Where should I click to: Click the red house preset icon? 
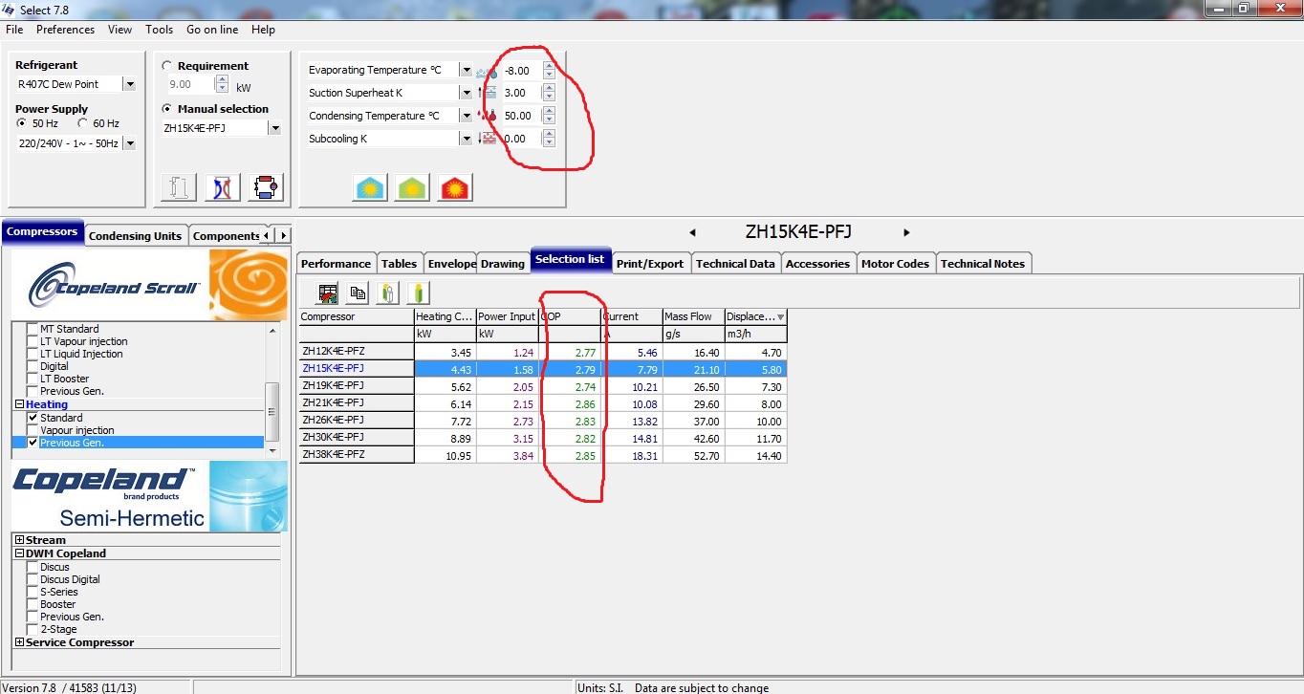[x=455, y=187]
